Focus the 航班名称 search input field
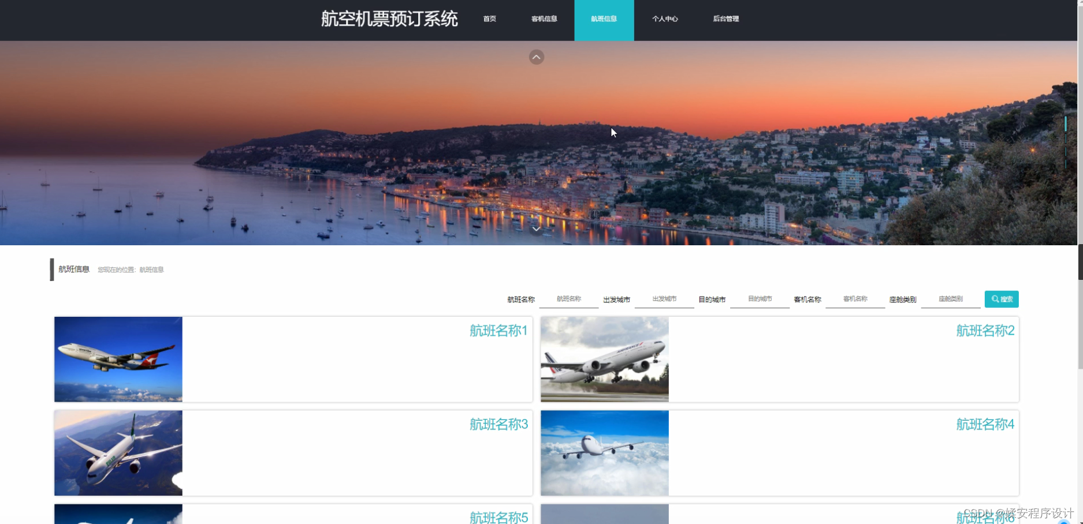 click(x=569, y=299)
